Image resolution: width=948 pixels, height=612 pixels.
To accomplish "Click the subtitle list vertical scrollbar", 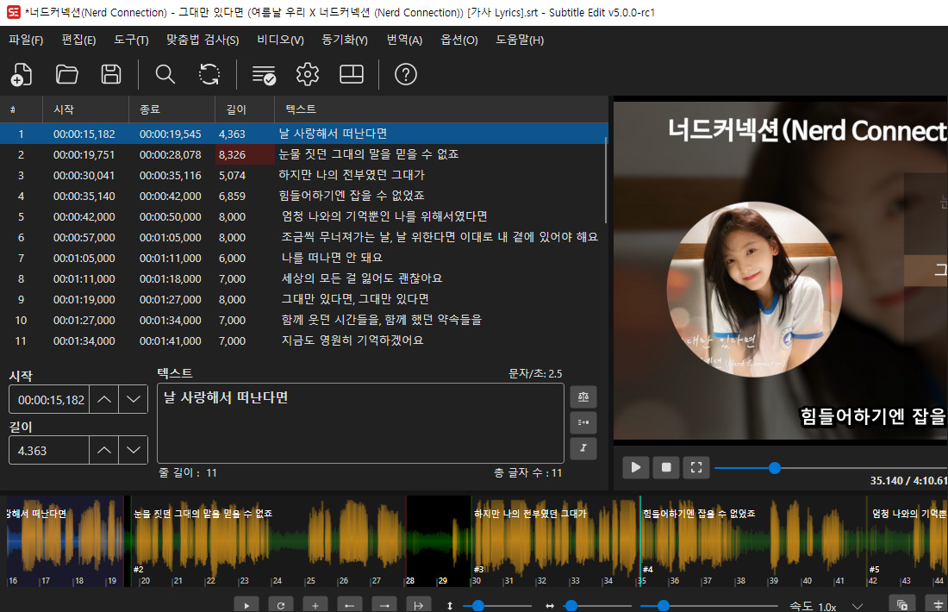I will click(x=605, y=178).
